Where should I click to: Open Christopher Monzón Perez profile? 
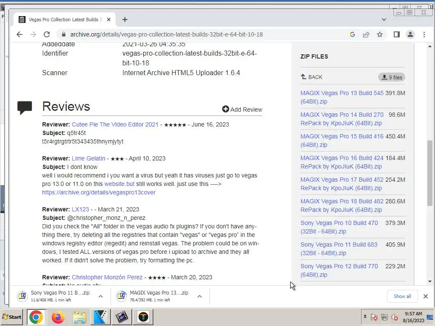click(x=107, y=277)
